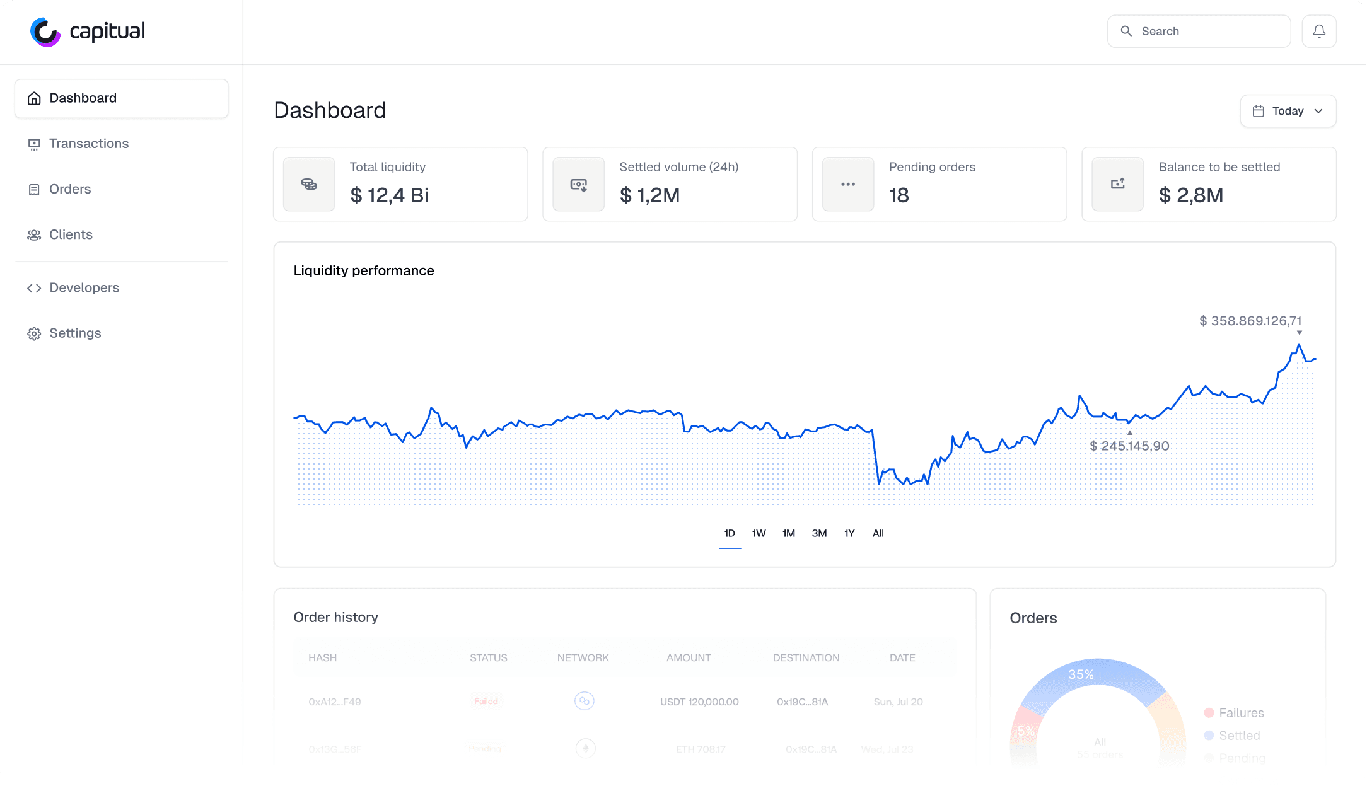Viewport: 1367px width, 786px height.
Task: Select the 1M chart range
Action: tap(788, 533)
